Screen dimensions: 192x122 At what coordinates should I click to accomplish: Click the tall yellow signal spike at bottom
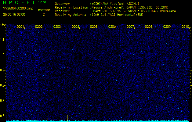[x=67, y=118]
